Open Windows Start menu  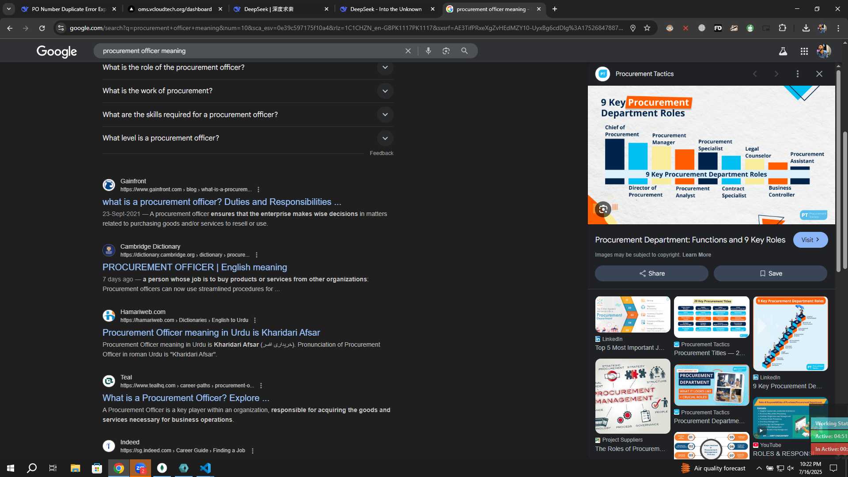[x=11, y=468]
